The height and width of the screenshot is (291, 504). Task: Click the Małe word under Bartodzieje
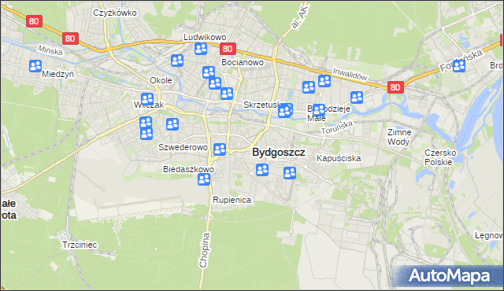tap(317, 118)
